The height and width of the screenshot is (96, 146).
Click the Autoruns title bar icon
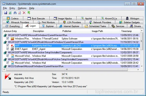[x=4, y=4]
